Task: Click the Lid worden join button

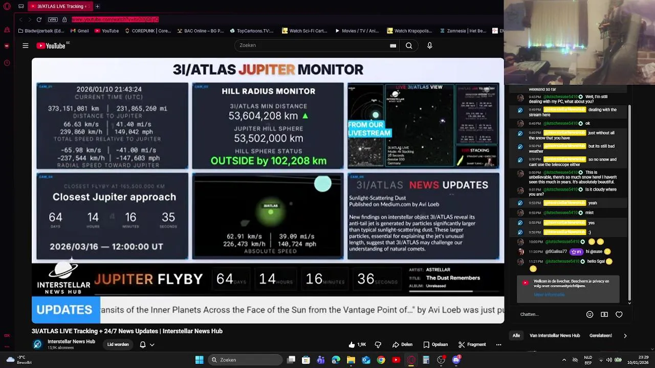Action: pyautogui.click(x=118, y=344)
